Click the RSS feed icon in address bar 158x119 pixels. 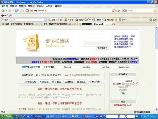(113, 11)
